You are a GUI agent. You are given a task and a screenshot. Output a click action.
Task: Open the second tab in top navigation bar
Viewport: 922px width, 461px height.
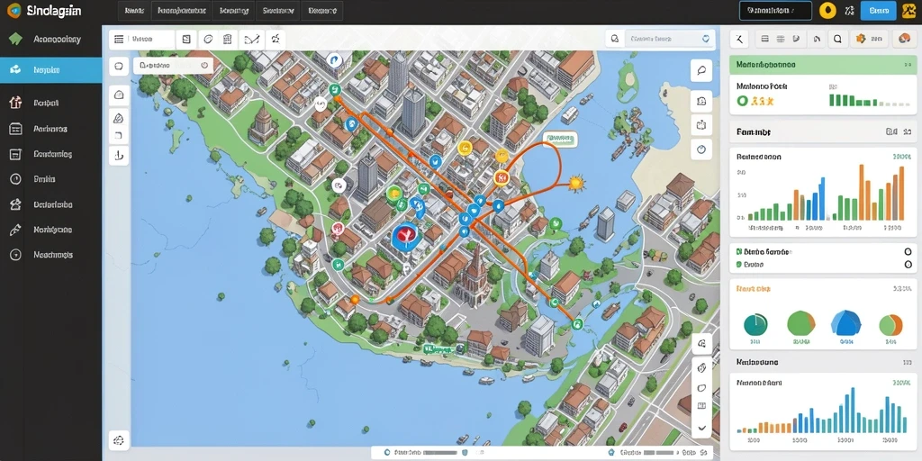click(180, 11)
